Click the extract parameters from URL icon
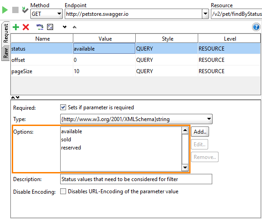This screenshot has width=262, height=219. tap(40, 27)
